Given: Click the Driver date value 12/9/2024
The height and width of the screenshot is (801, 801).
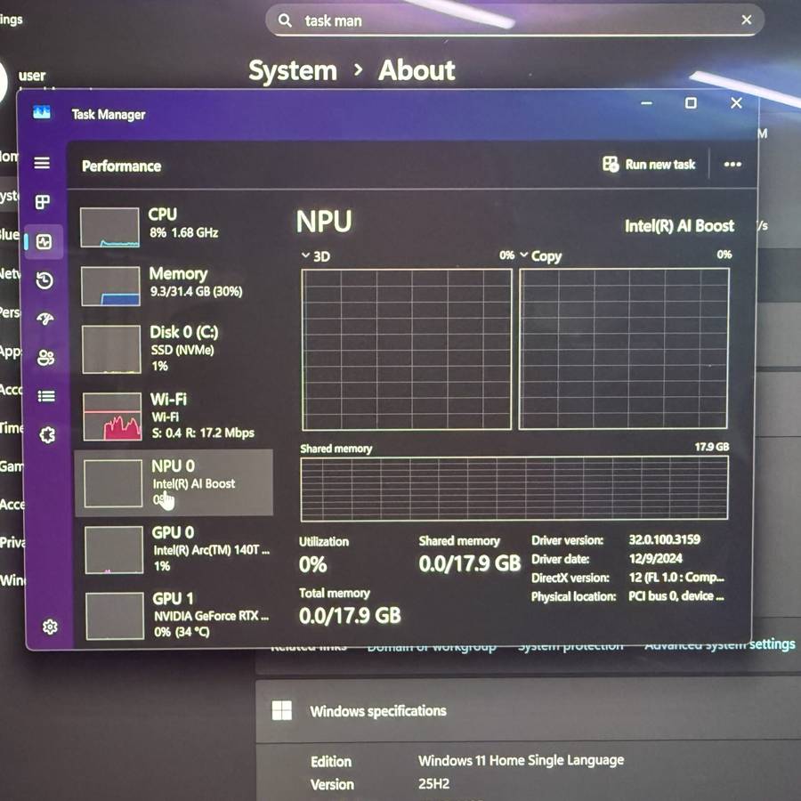Looking at the screenshot, I should pyautogui.click(x=656, y=558).
